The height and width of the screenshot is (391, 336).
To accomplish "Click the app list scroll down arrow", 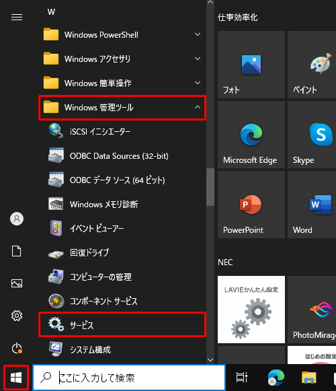I will [210, 360].
